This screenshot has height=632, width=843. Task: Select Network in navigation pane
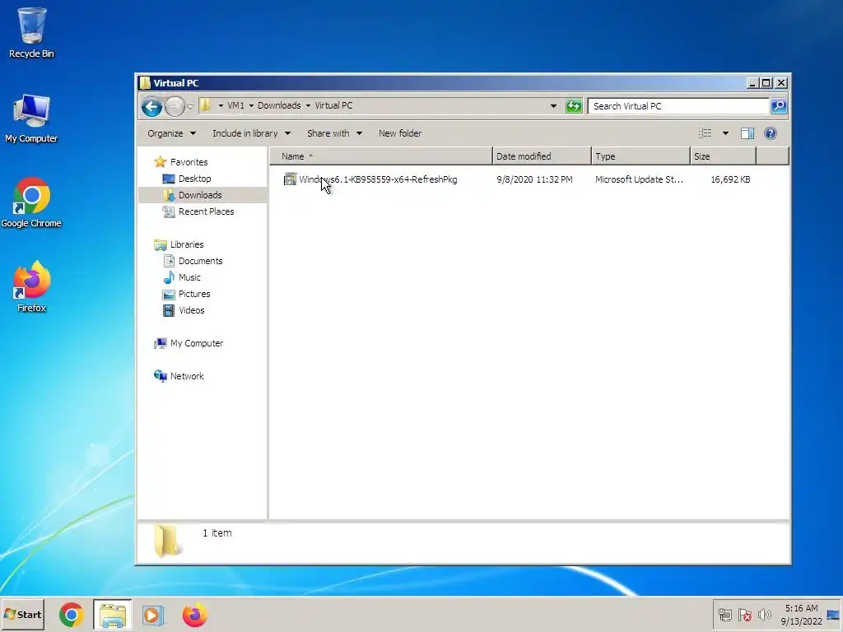pyautogui.click(x=187, y=376)
